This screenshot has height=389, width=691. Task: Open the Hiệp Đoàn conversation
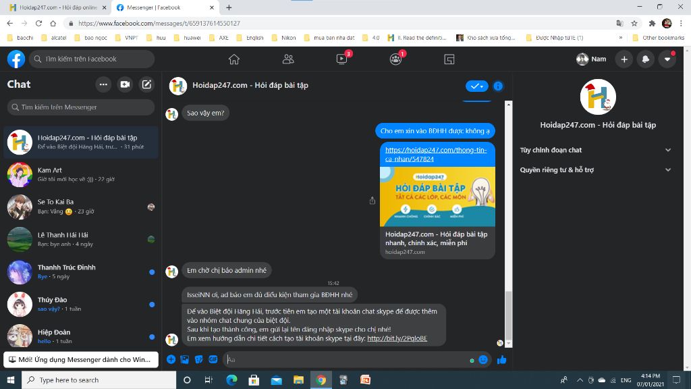(x=81, y=336)
